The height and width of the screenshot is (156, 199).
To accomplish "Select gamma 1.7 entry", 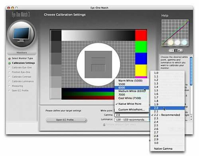I will 167,97.
